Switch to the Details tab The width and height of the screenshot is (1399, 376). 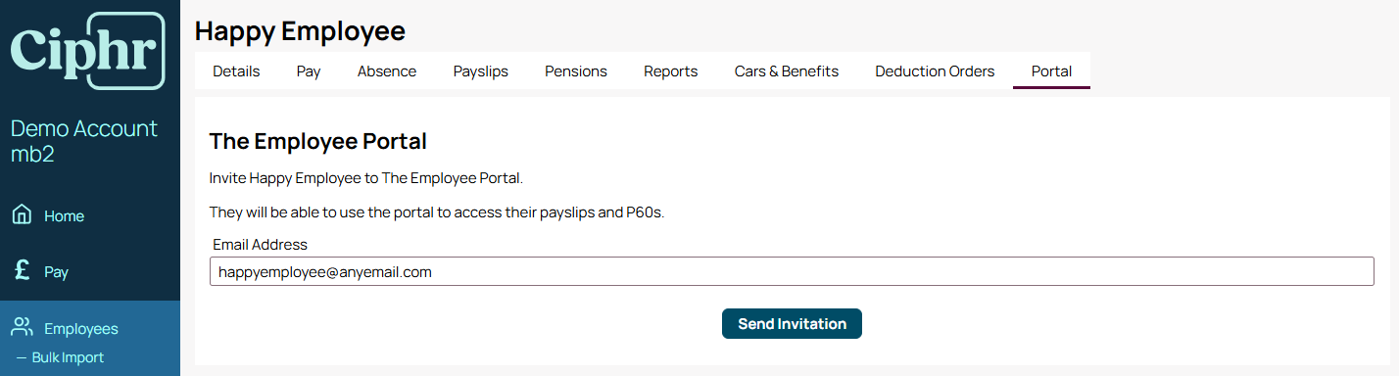coord(236,70)
